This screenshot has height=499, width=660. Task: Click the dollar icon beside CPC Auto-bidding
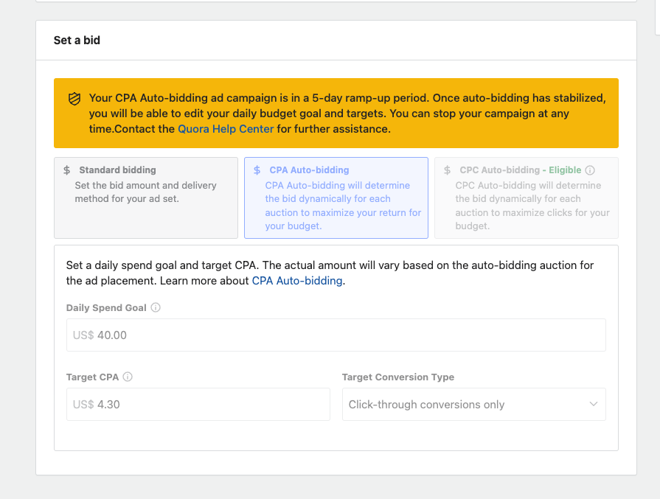[x=447, y=170]
